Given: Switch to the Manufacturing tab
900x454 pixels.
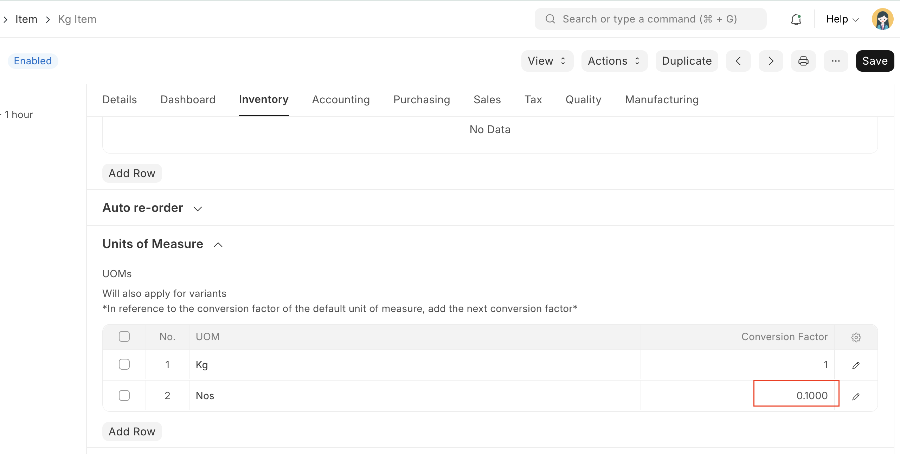Looking at the screenshot, I should [662, 99].
